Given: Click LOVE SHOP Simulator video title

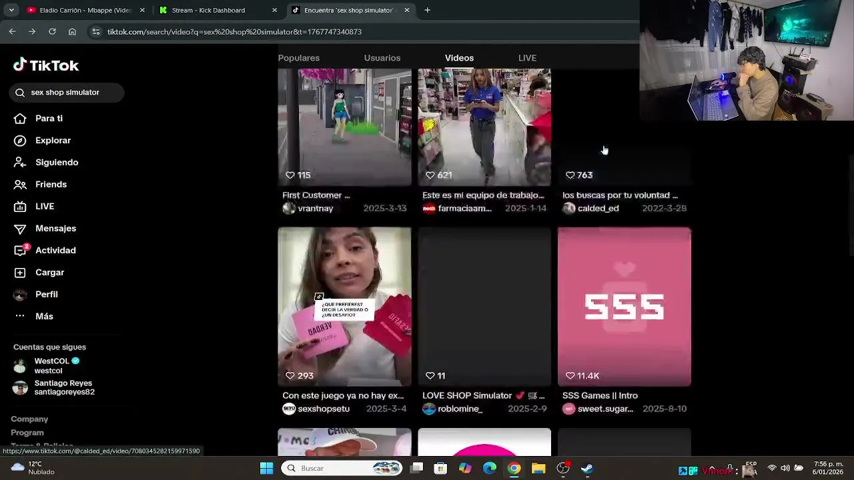Looking at the screenshot, I should (484, 395).
